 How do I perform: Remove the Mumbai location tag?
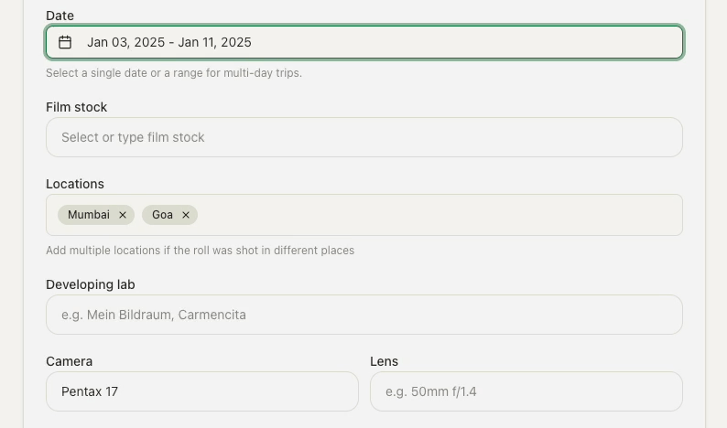pos(123,215)
